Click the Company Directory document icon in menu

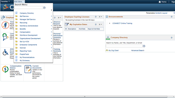[x=16, y=13]
